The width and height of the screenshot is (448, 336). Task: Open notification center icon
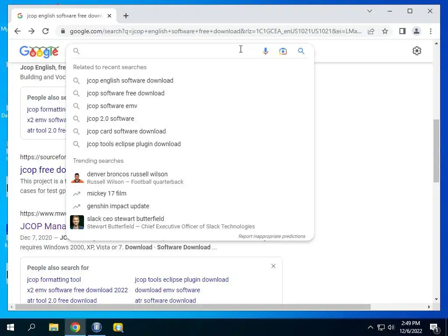[434, 327]
